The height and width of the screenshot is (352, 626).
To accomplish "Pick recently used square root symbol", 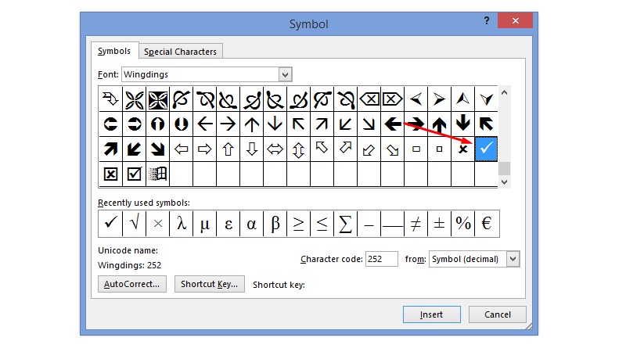I will 134,224.
